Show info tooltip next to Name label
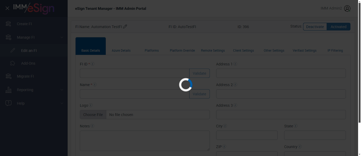This screenshot has height=156, width=361. 95,84
